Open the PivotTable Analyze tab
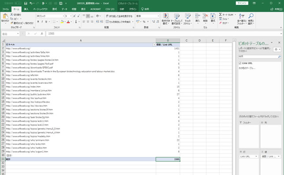Image resolution: width=284 pixels, height=175 pixels. (x=122, y=9)
